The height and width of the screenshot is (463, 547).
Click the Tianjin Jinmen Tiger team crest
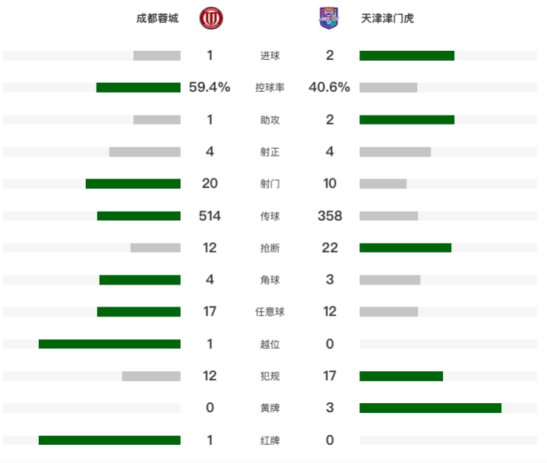[329, 18]
